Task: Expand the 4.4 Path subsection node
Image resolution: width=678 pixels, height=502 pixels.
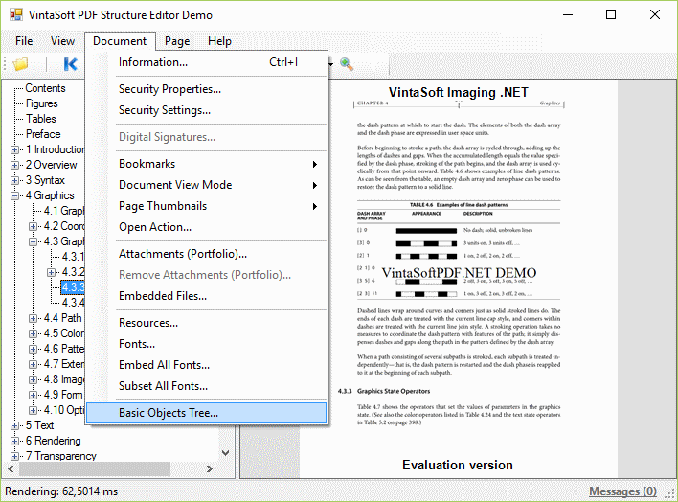Action: point(34,318)
